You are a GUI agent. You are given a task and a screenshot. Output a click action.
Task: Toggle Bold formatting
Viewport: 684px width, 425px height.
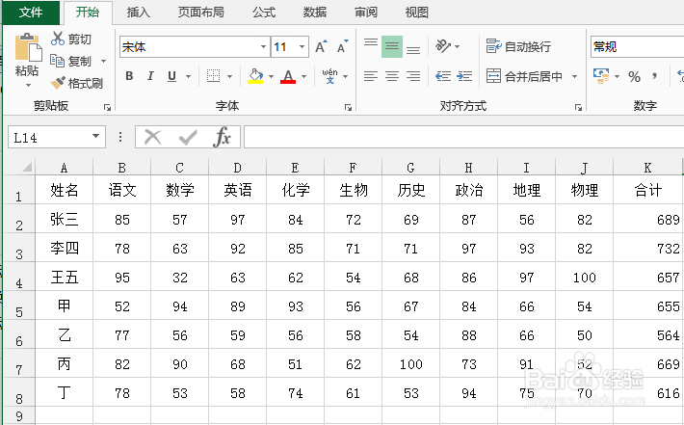coord(129,76)
